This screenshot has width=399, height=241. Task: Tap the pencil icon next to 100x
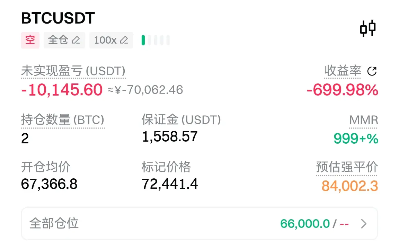(x=124, y=40)
